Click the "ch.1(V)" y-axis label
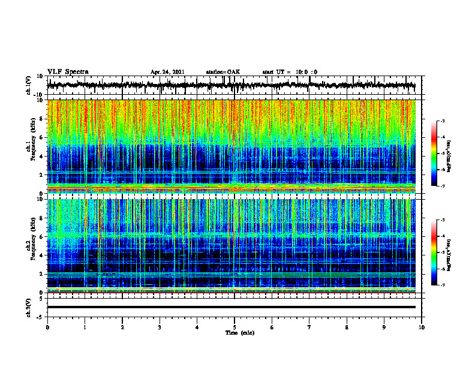The image size is (475, 367). point(29,85)
